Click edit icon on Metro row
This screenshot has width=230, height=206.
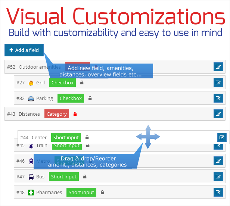(x=218, y=161)
